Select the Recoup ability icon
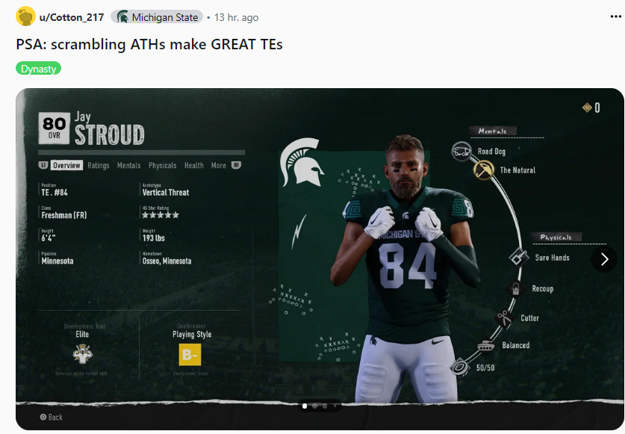Screen dimensions: 625x434 [515, 288]
